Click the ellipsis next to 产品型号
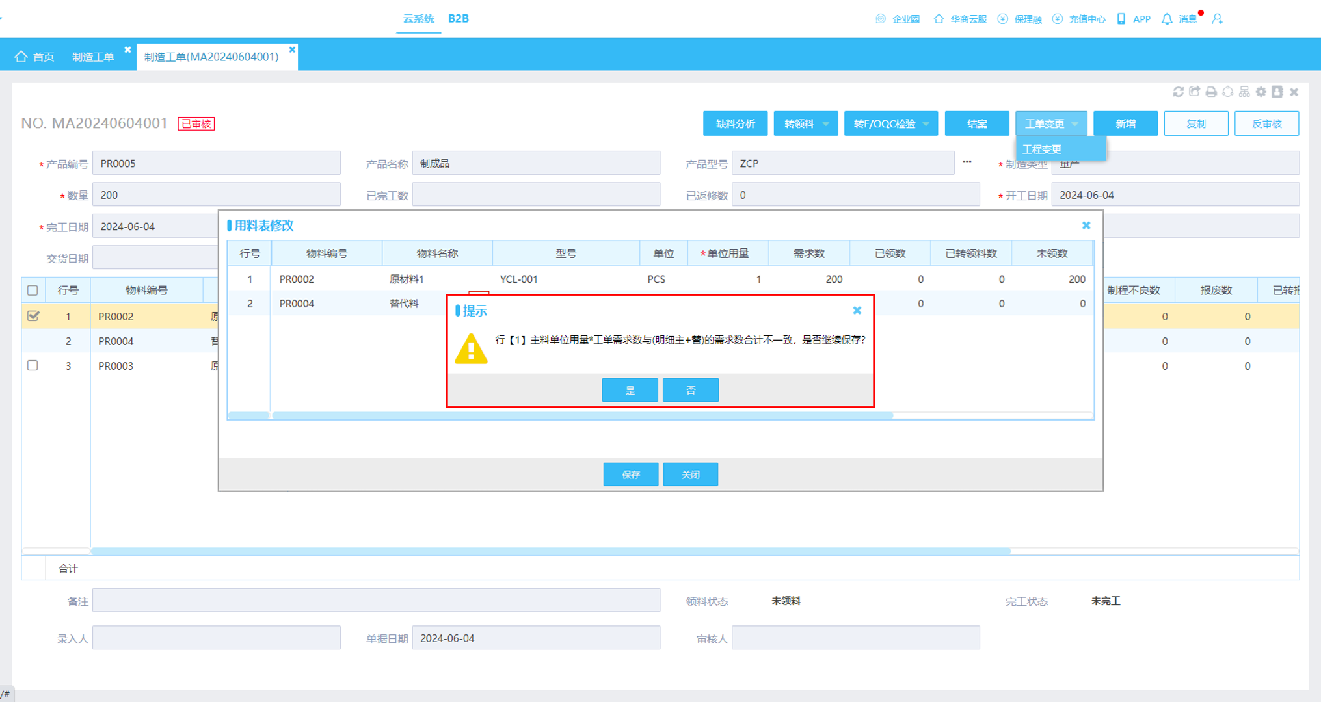The height and width of the screenshot is (702, 1321). (x=967, y=162)
